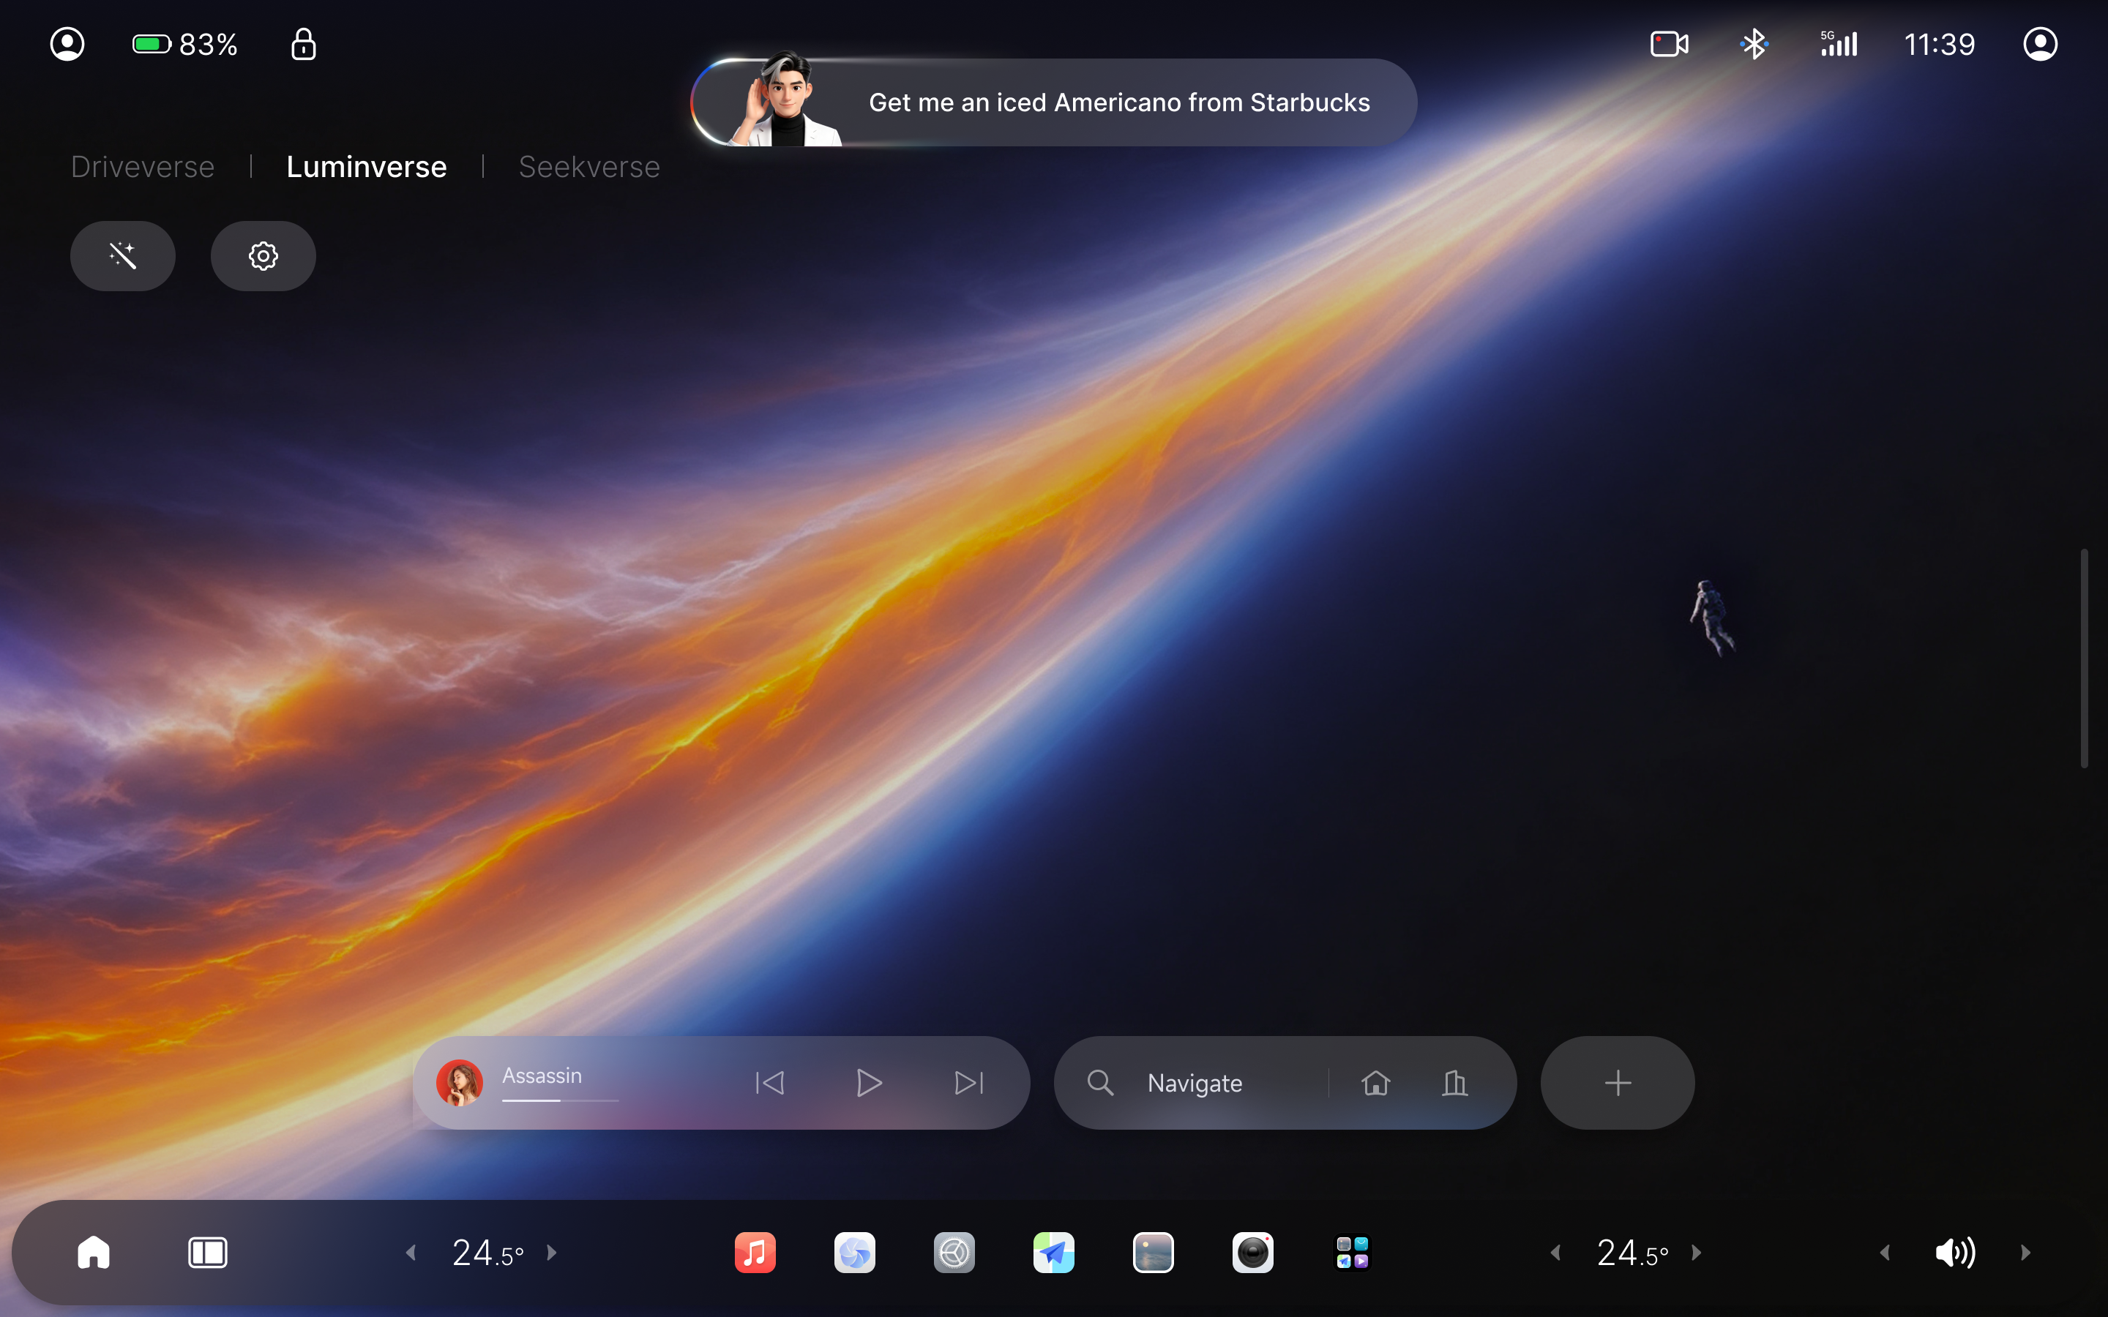
Task: Mute the speaker volume icon
Action: [1955, 1253]
